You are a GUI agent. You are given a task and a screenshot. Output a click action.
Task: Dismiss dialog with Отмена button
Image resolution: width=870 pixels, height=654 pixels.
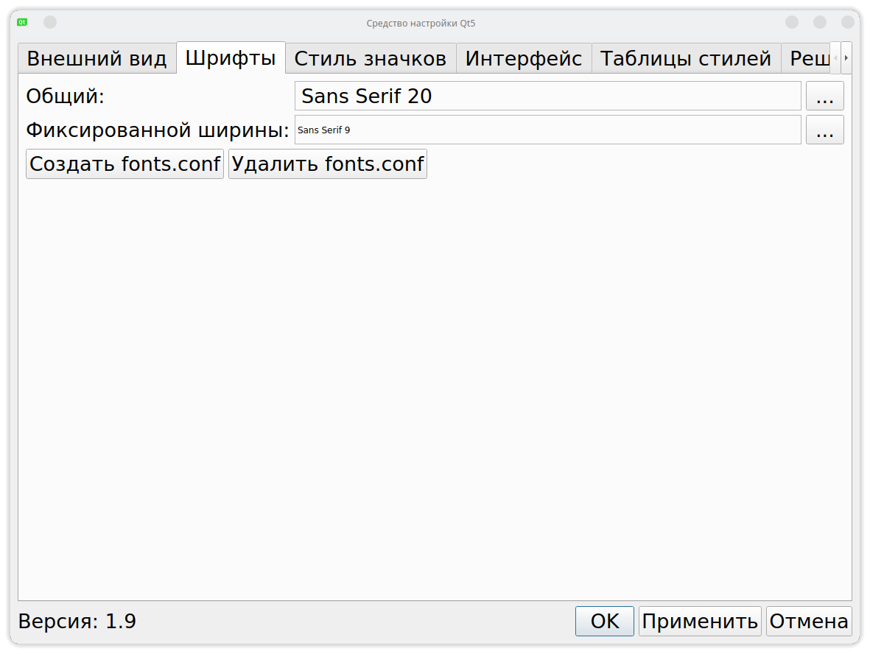(809, 622)
